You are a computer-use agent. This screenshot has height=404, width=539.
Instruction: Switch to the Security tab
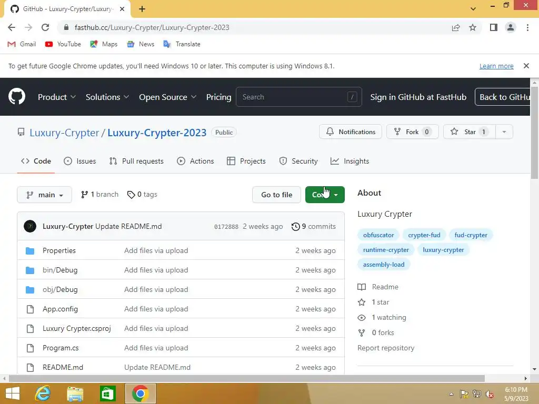tap(298, 161)
